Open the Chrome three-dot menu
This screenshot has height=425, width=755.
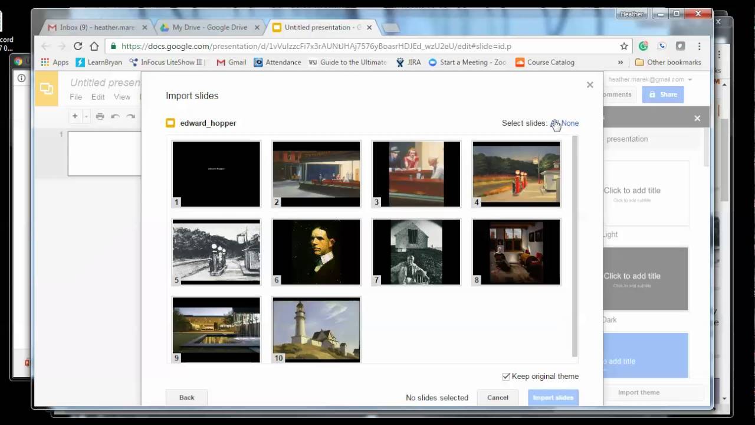(x=700, y=46)
